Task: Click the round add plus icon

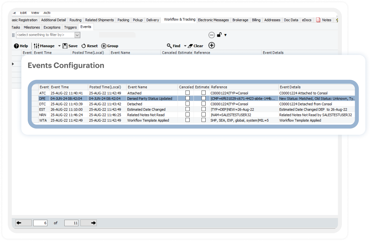Action: (212, 45)
